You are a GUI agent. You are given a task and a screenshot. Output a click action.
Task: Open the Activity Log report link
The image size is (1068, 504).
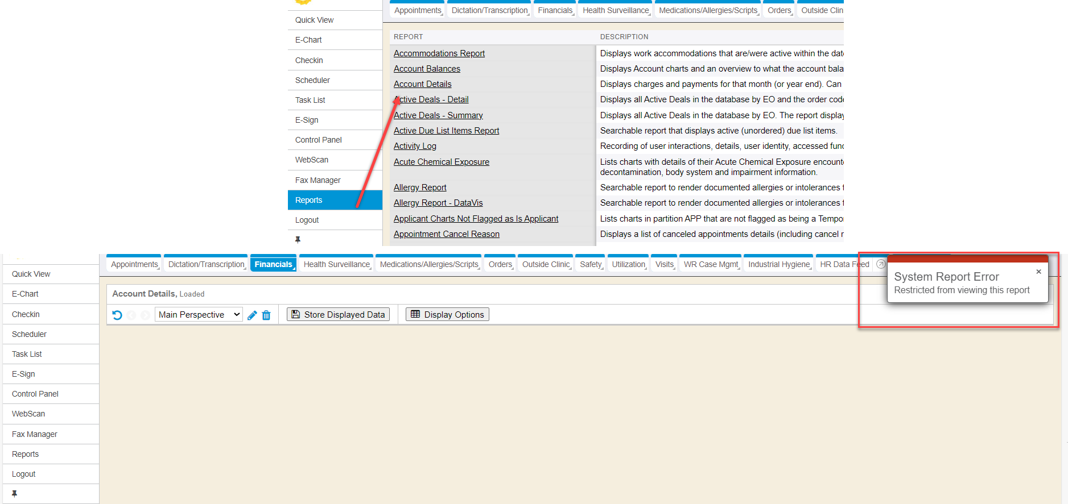[415, 146]
